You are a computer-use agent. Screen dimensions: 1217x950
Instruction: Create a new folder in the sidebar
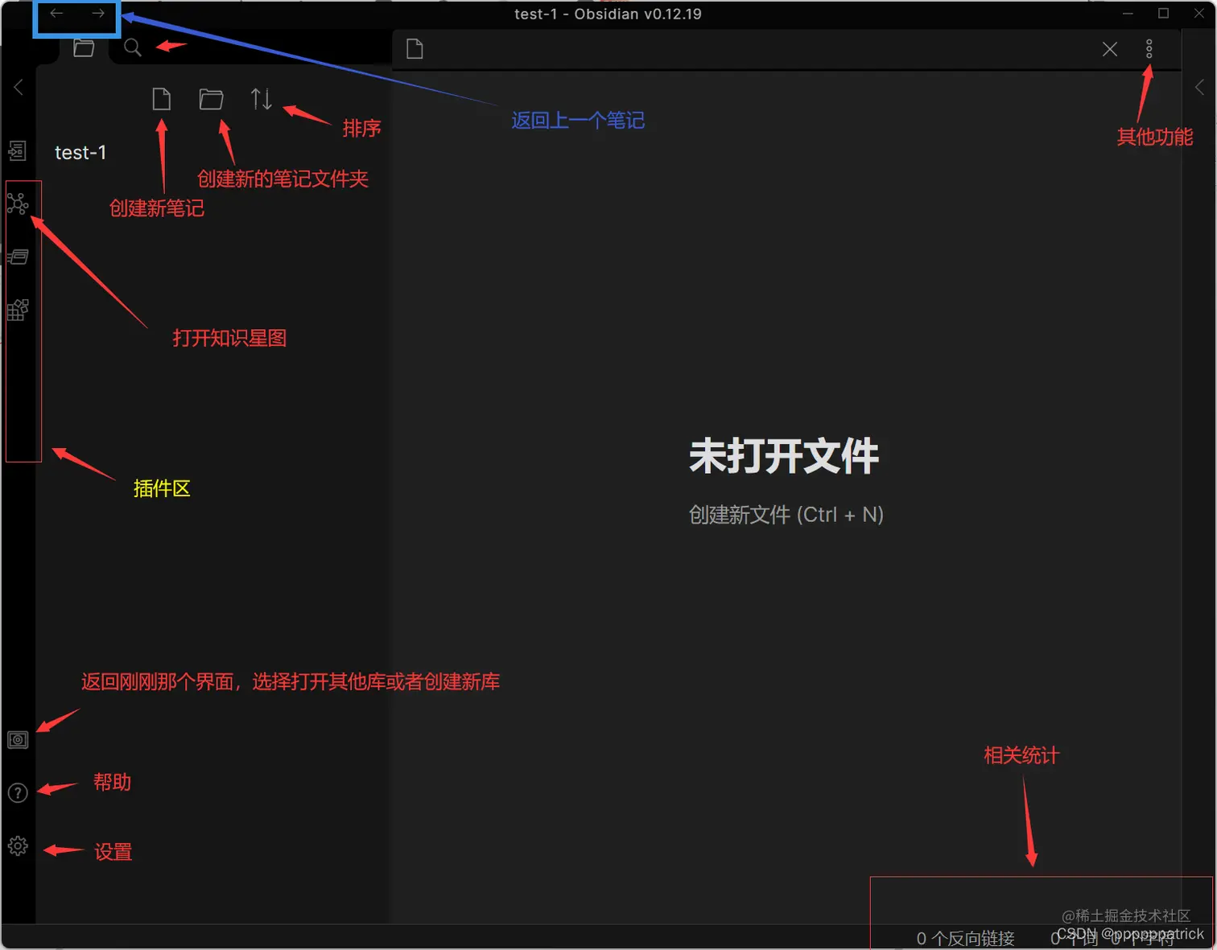pyautogui.click(x=211, y=98)
